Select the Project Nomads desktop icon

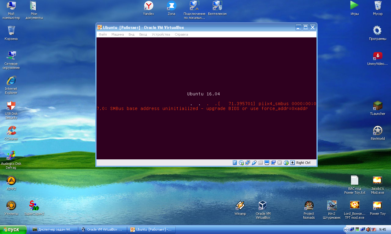(309, 210)
